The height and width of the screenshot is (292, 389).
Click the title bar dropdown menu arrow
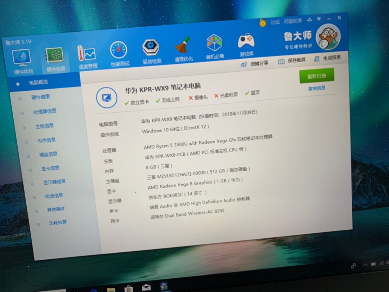click(319, 19)
